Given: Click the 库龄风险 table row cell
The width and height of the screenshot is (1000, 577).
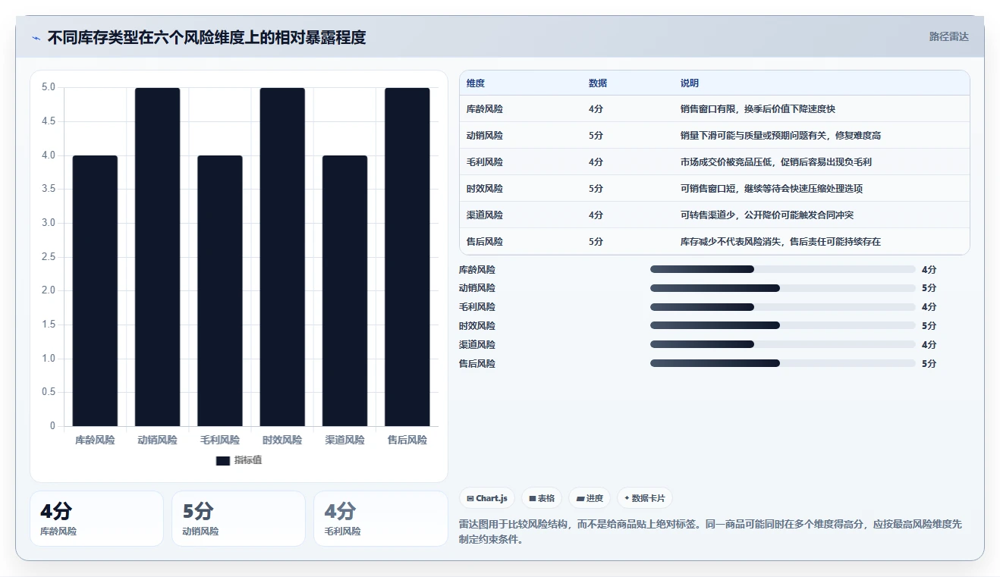Looking at the screenshot, I should click(485, 109).
